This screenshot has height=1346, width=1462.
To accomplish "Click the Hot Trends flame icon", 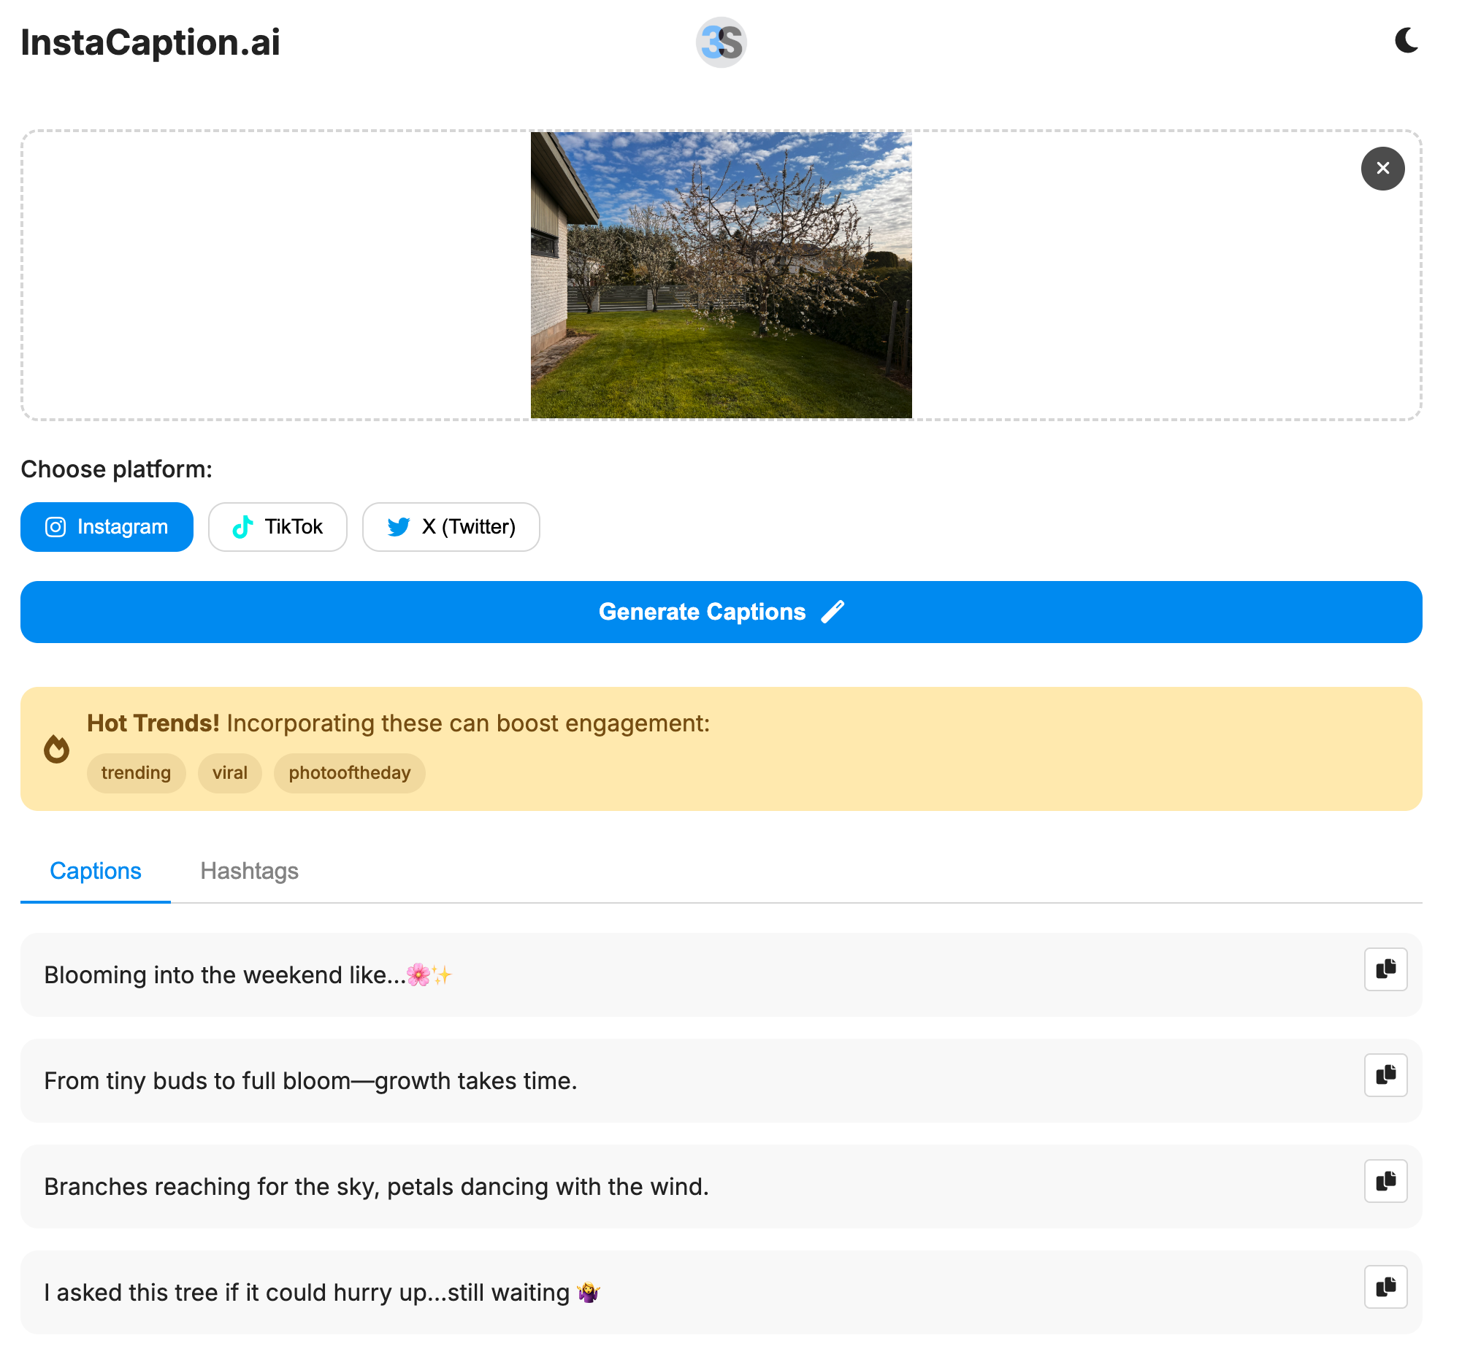I will pyautogui.click(x=56, y=749).
